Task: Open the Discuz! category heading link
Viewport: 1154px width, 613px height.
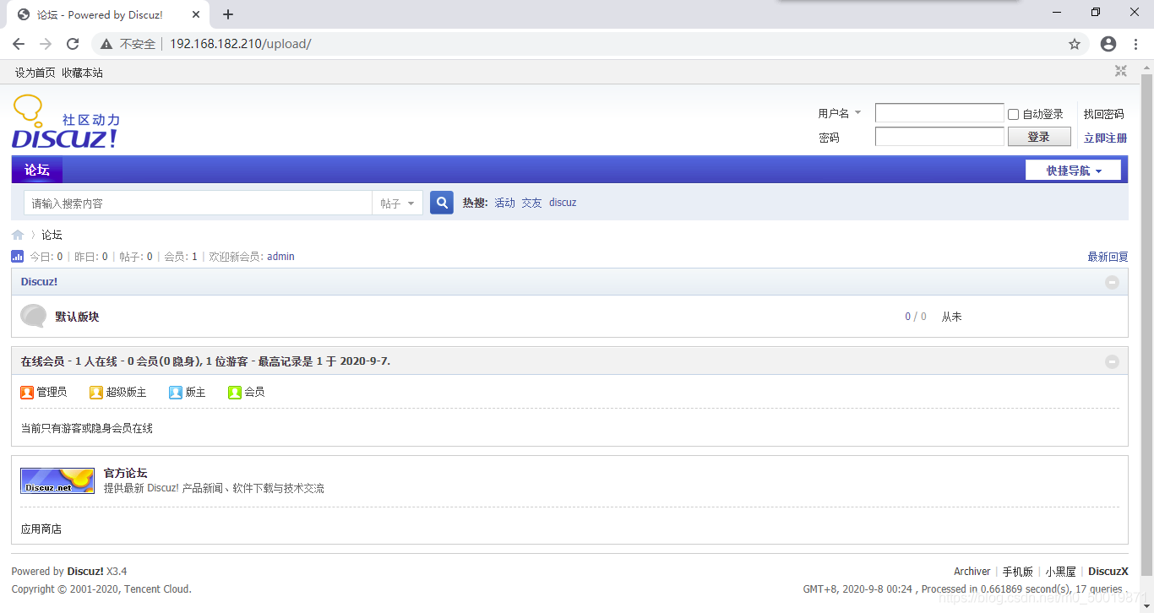Action: click(x=39, y=282)
